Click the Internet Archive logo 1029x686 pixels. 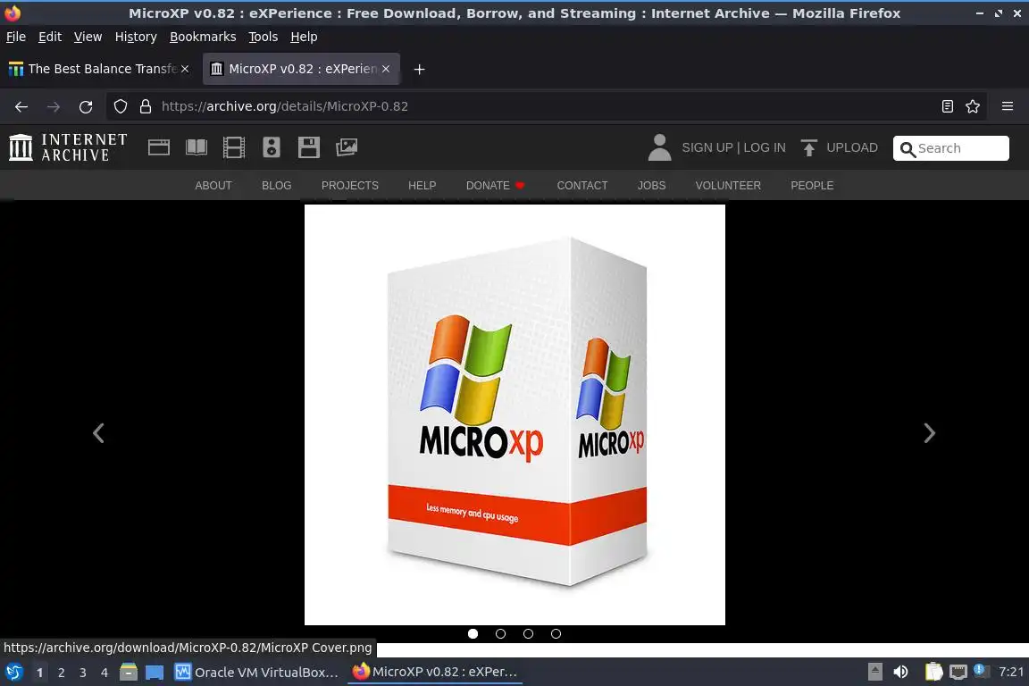68,147
